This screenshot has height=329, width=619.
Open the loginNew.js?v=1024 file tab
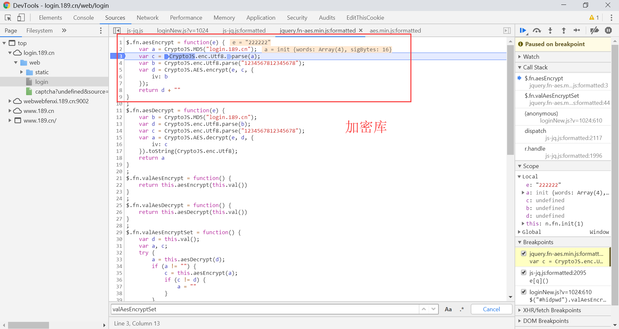183,31
